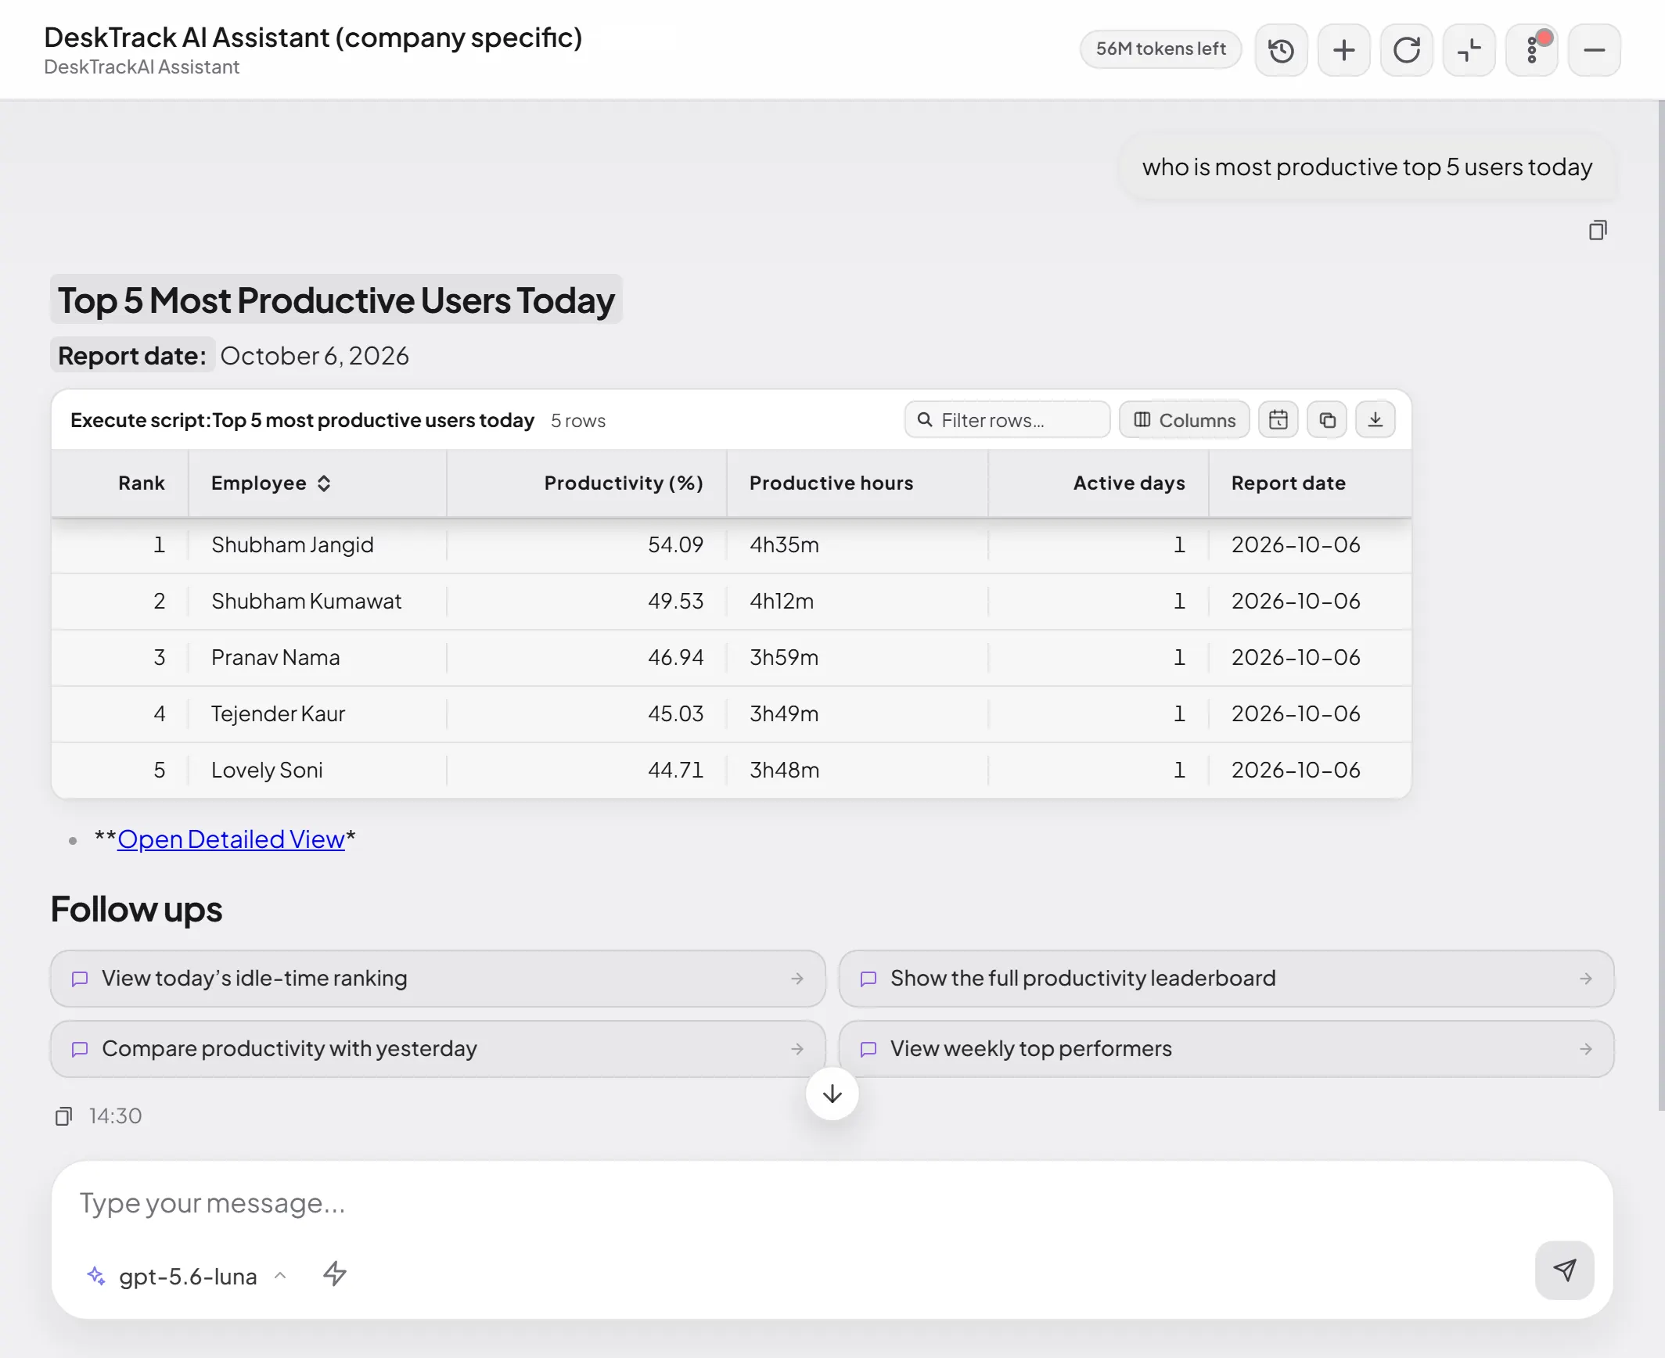The width and height of the screenshot is (1665, 1358).
Task: Send the message with paper plane button
Action: click(1564, 1270)
